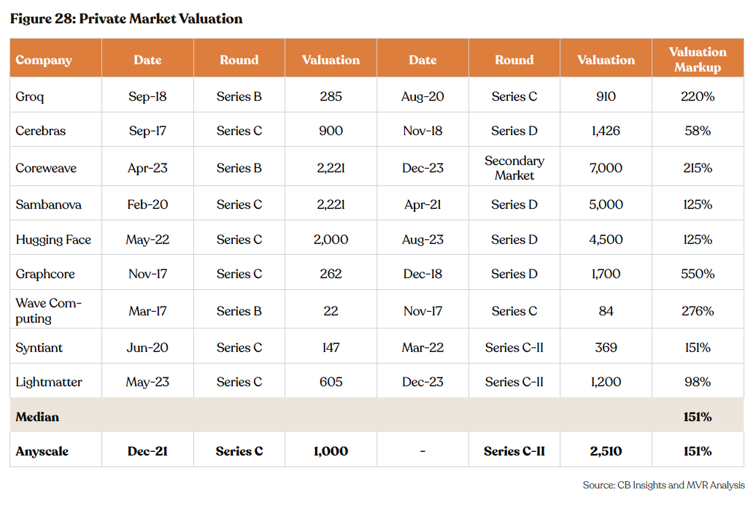The height and width of the screenshot is (511, 756).
Task: Click the '1,700' valuation cell
Action: click(x=606, y=274)
